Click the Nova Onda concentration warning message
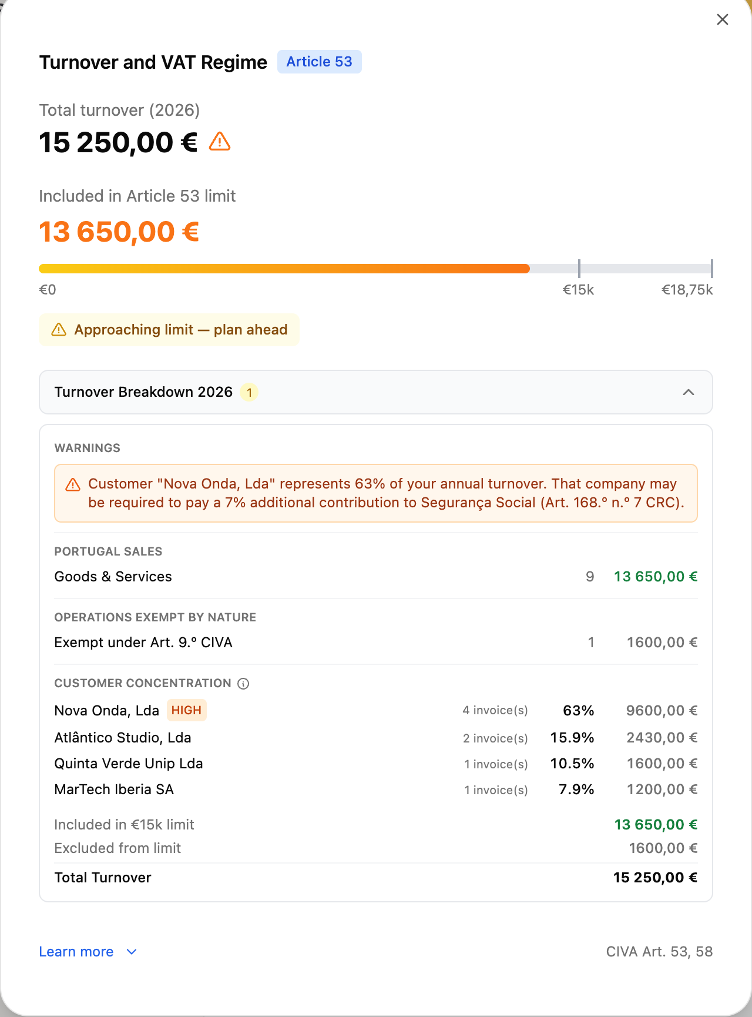 [x=376, y=493]
